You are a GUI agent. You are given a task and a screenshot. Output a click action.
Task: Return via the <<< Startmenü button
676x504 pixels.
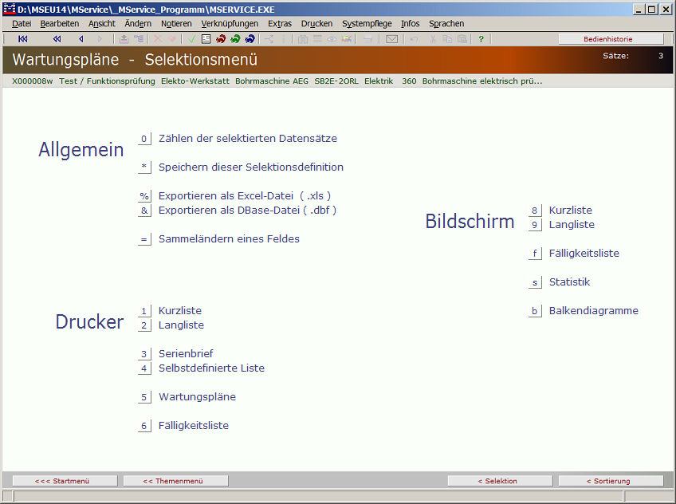62,481
